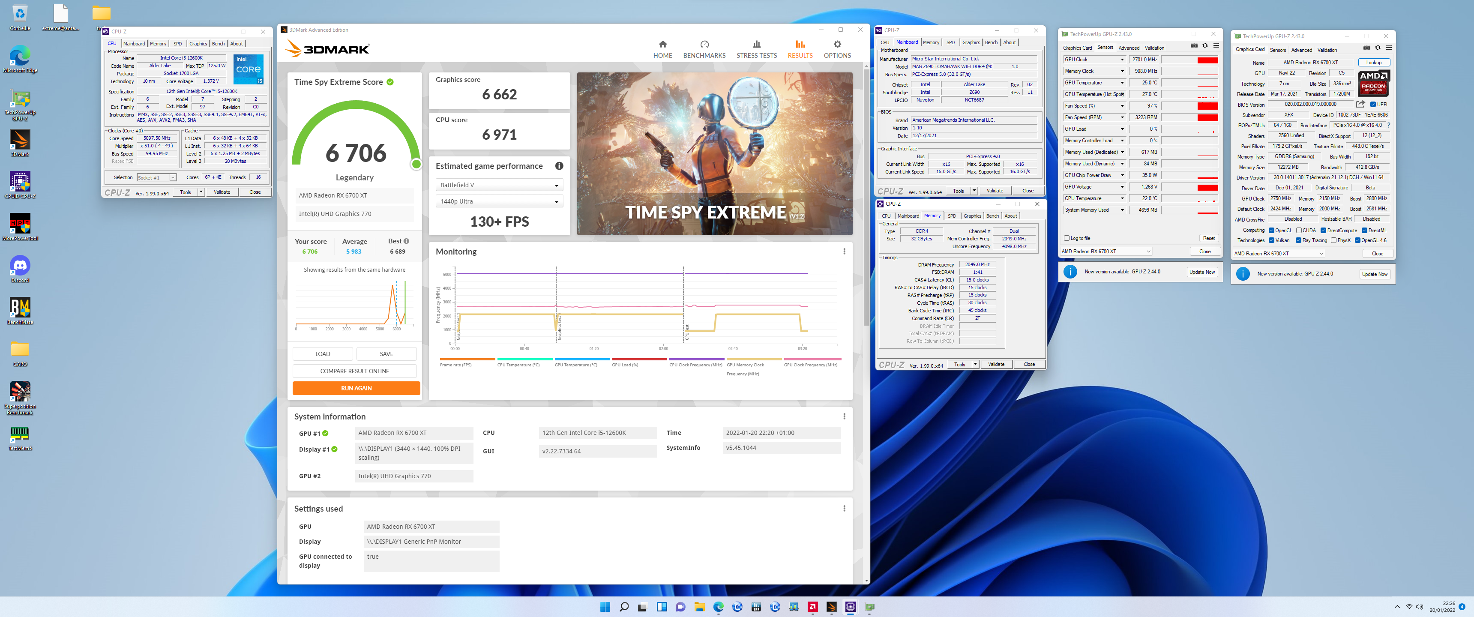Image resolution: width=1474 pixels, height=617 pixels.
Task: Toggle the DirectCompute checkbox in GPU-Z
Action: point(1323,231)
